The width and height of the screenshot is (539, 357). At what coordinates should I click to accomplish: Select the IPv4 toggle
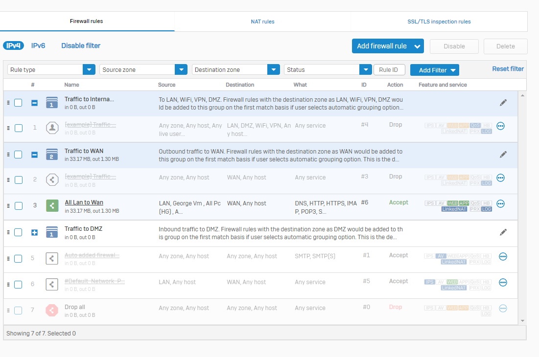click(x=13, y=45)
